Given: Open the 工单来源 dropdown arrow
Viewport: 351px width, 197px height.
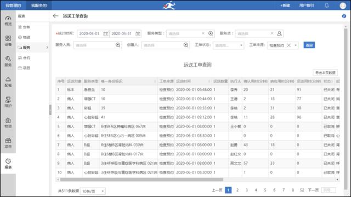Looking at the screenshot, I should tap(296, 45).
